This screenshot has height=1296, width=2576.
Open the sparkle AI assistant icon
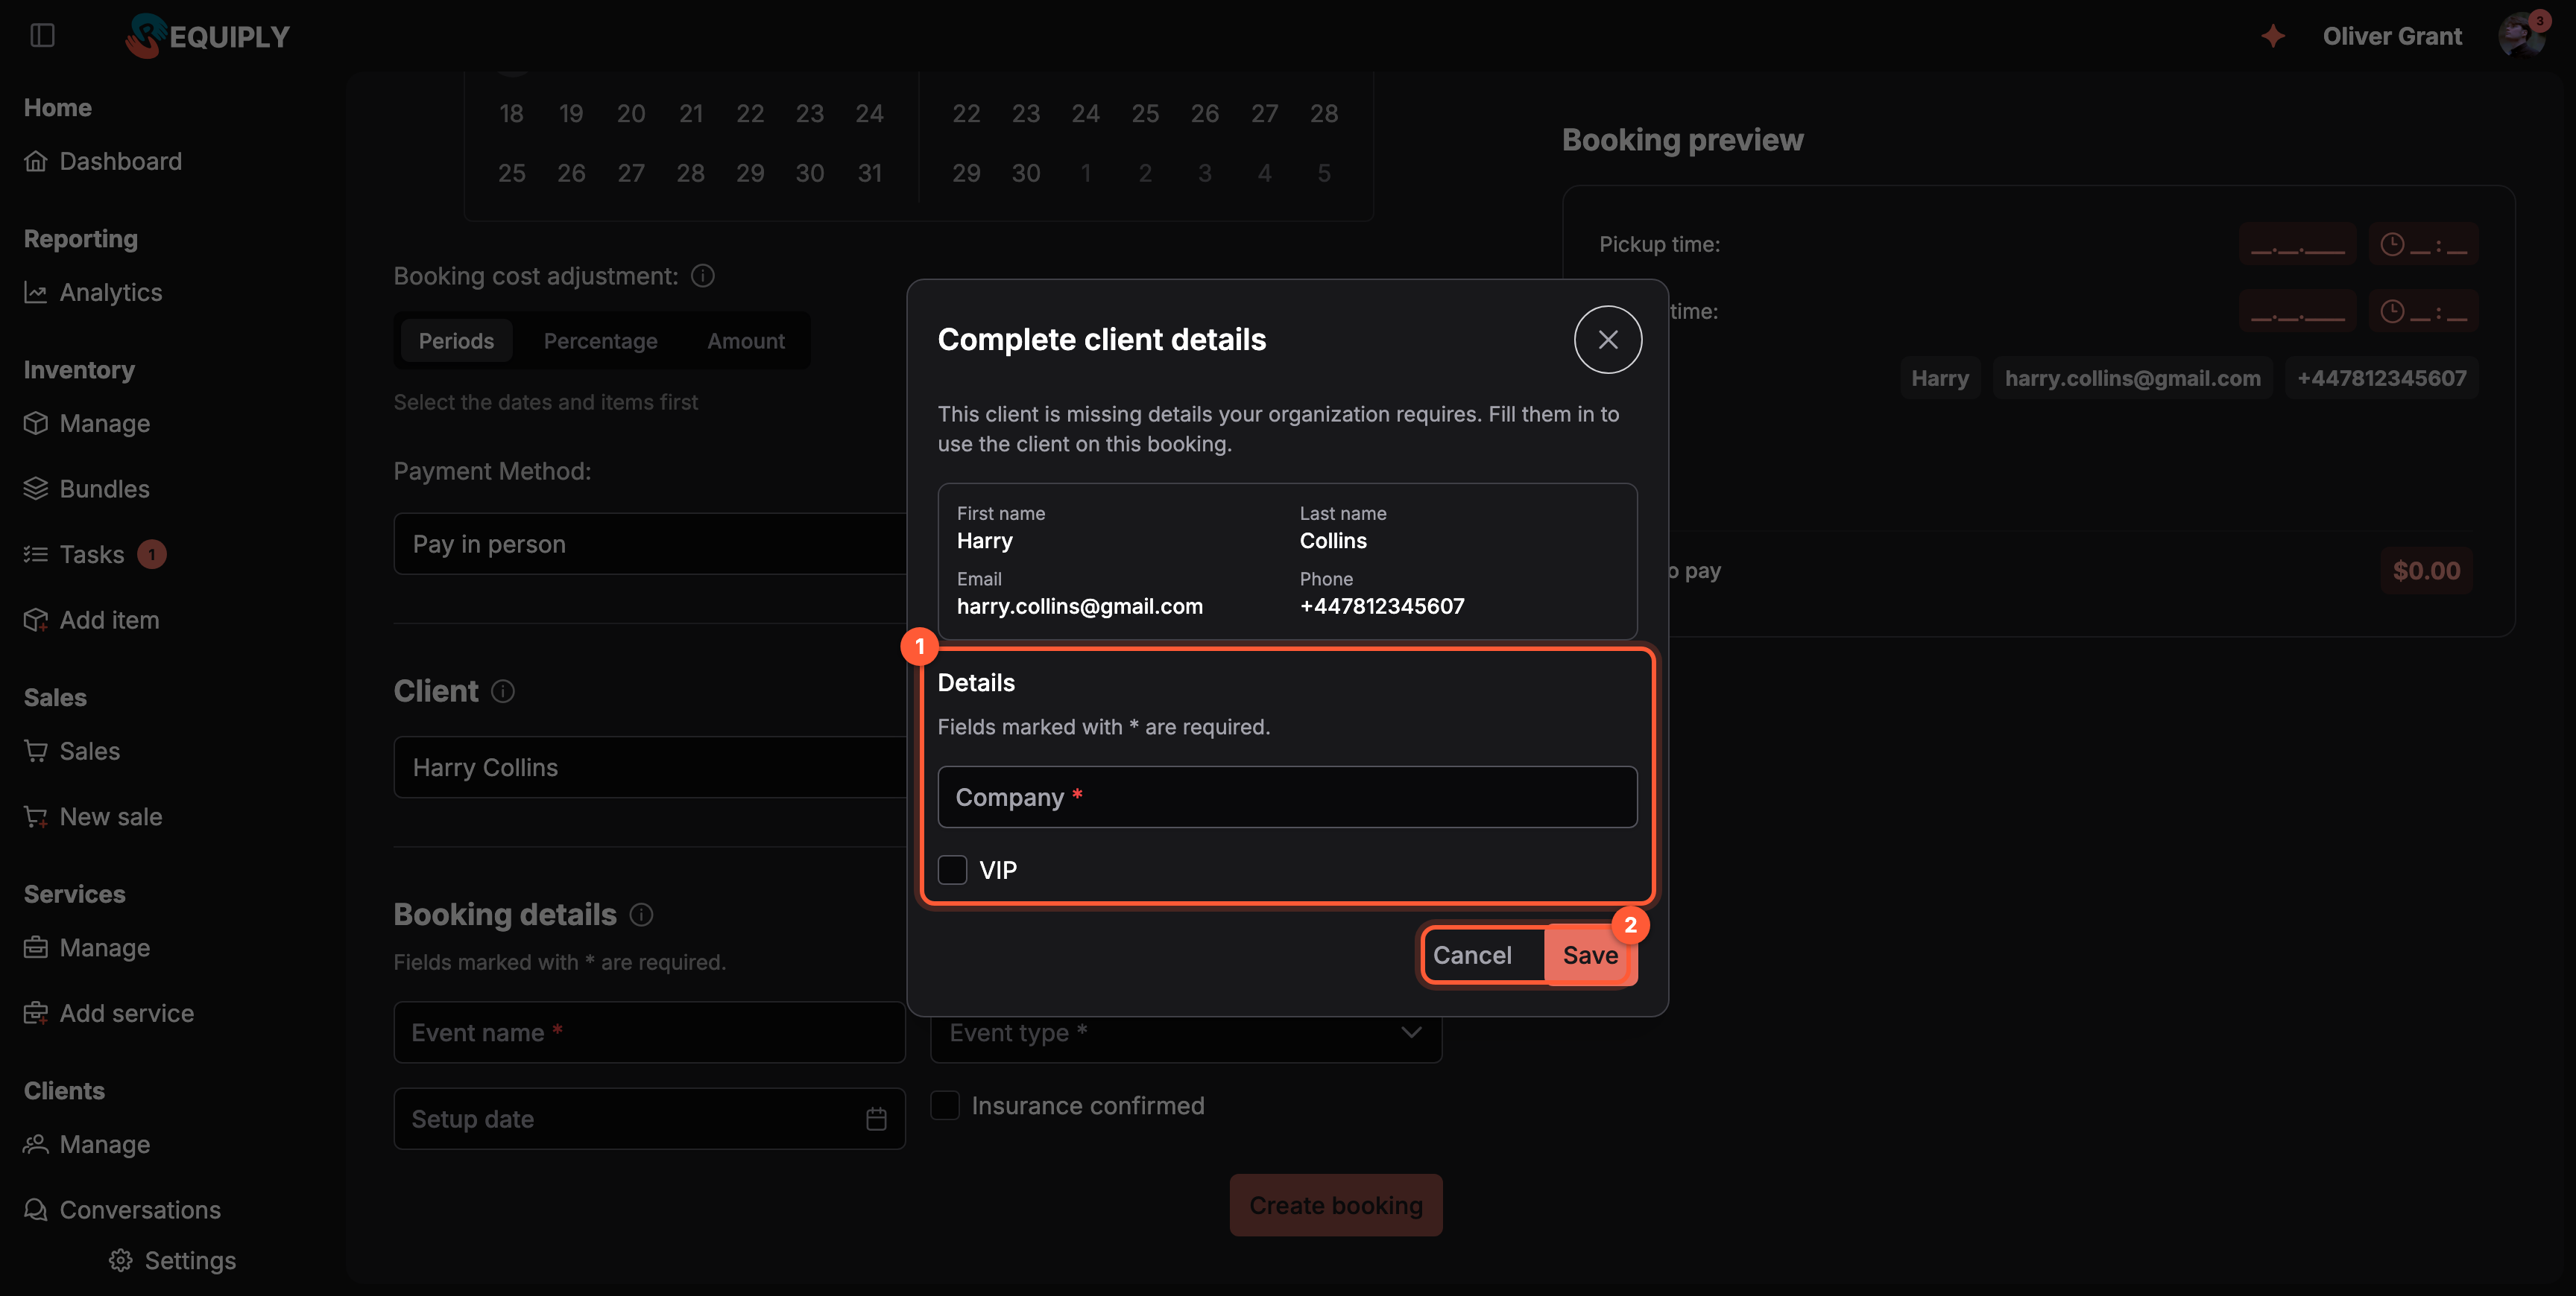click(2273, 36)
